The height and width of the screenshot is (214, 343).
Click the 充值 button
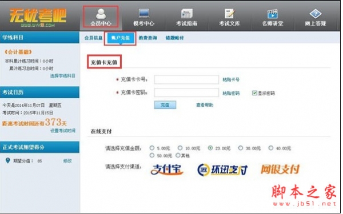point(165,105)
